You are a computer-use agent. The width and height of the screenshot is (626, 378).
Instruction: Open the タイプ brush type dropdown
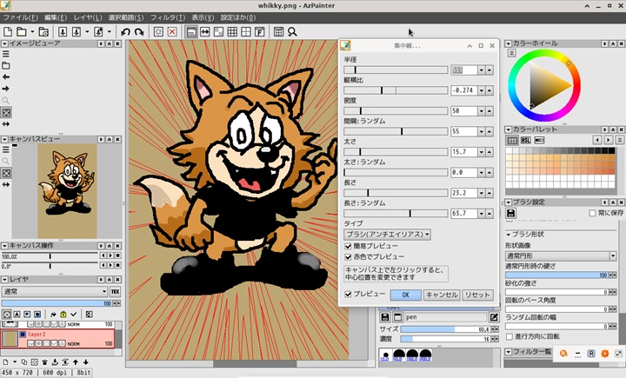(x=387, y=235)
